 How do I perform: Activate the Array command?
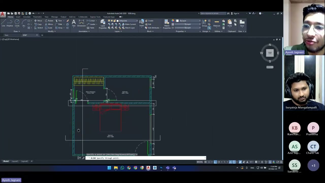(x=59, y=28)
